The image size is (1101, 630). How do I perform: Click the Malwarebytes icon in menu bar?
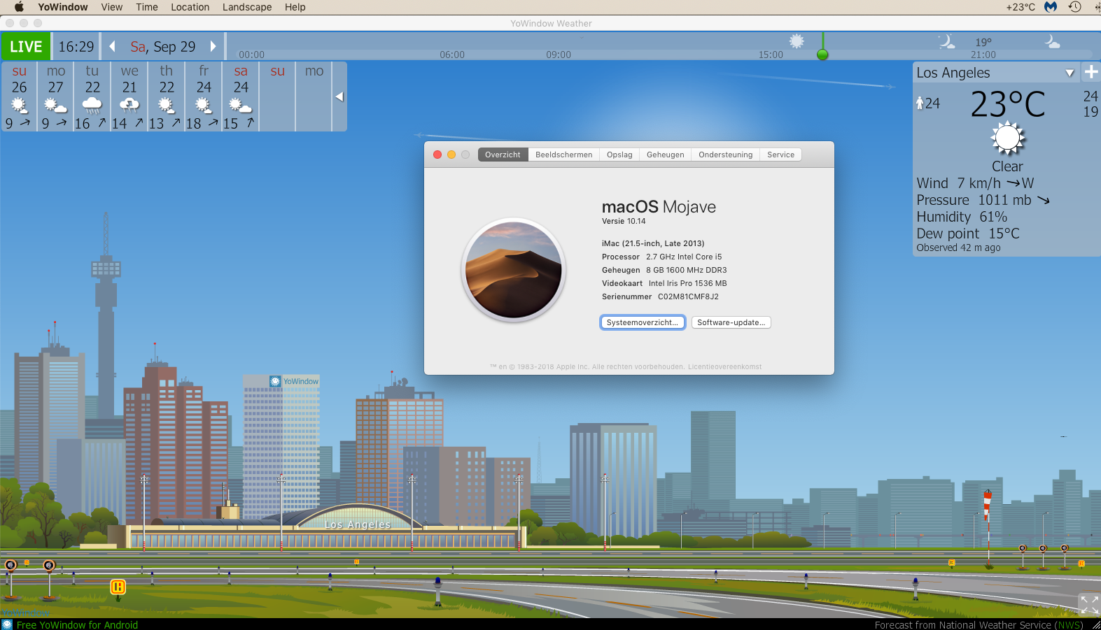(x=1050, y=7)
